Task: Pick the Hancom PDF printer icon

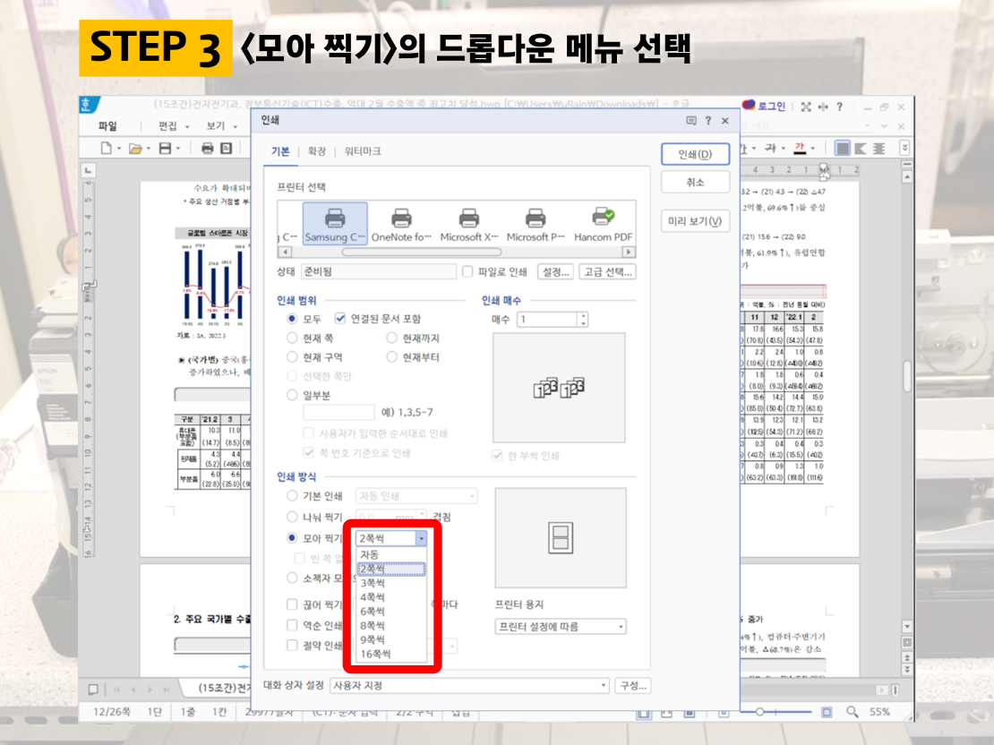Action: [x=603, y=224]
